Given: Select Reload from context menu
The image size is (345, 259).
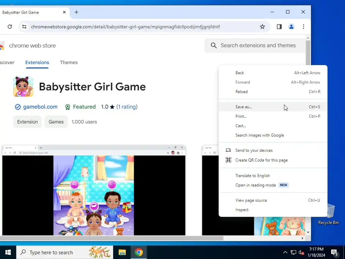Looking at the screenshot, I should point(273,92).
